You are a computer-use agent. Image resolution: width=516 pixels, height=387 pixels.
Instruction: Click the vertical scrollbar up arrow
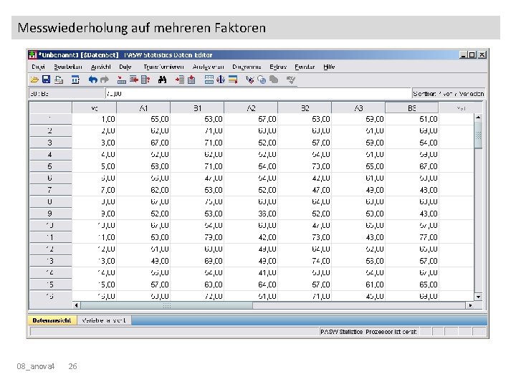(x=478, y=117)
